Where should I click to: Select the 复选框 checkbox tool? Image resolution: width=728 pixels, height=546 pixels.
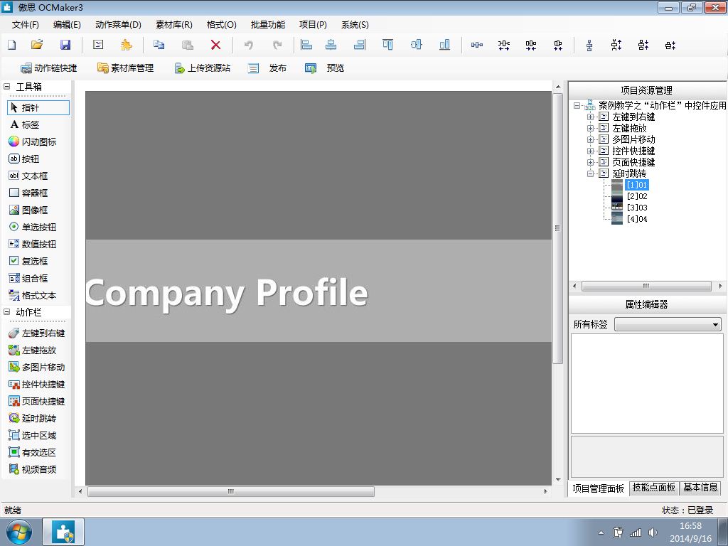(28, 261)
